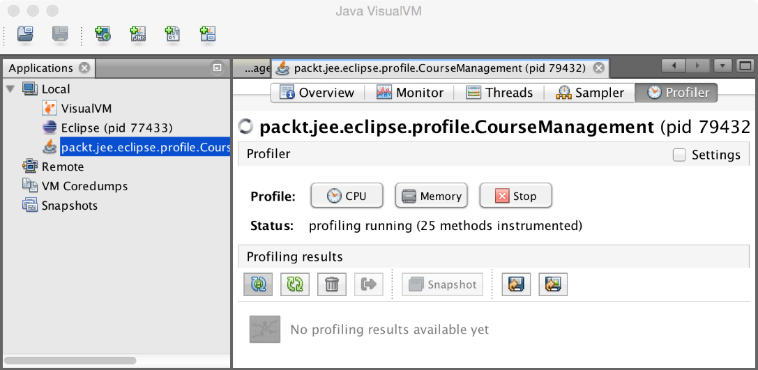Screen dimensions: 758x370
Task: Click the Eclipse icon in Applications tree
Action: click(x=50, y=128)
